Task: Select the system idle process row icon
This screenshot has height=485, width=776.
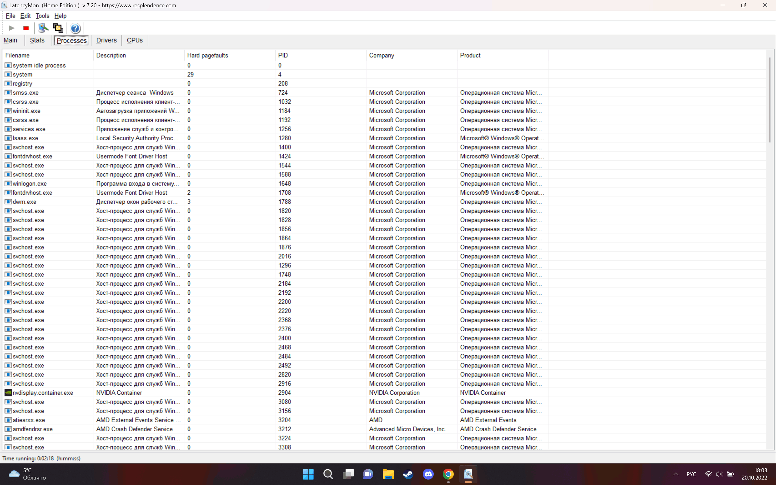Action: [8, 65]
